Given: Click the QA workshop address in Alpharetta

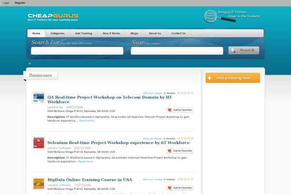Looking at the screenshot, I should point(81,111).
